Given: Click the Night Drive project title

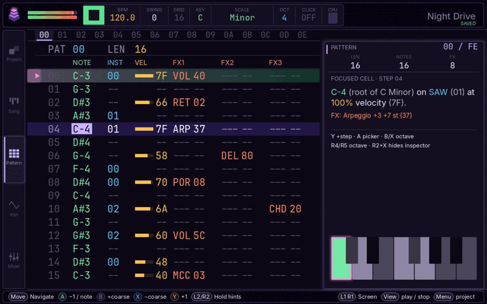Looking at the screenshot, I should click(x=451, y=16).
